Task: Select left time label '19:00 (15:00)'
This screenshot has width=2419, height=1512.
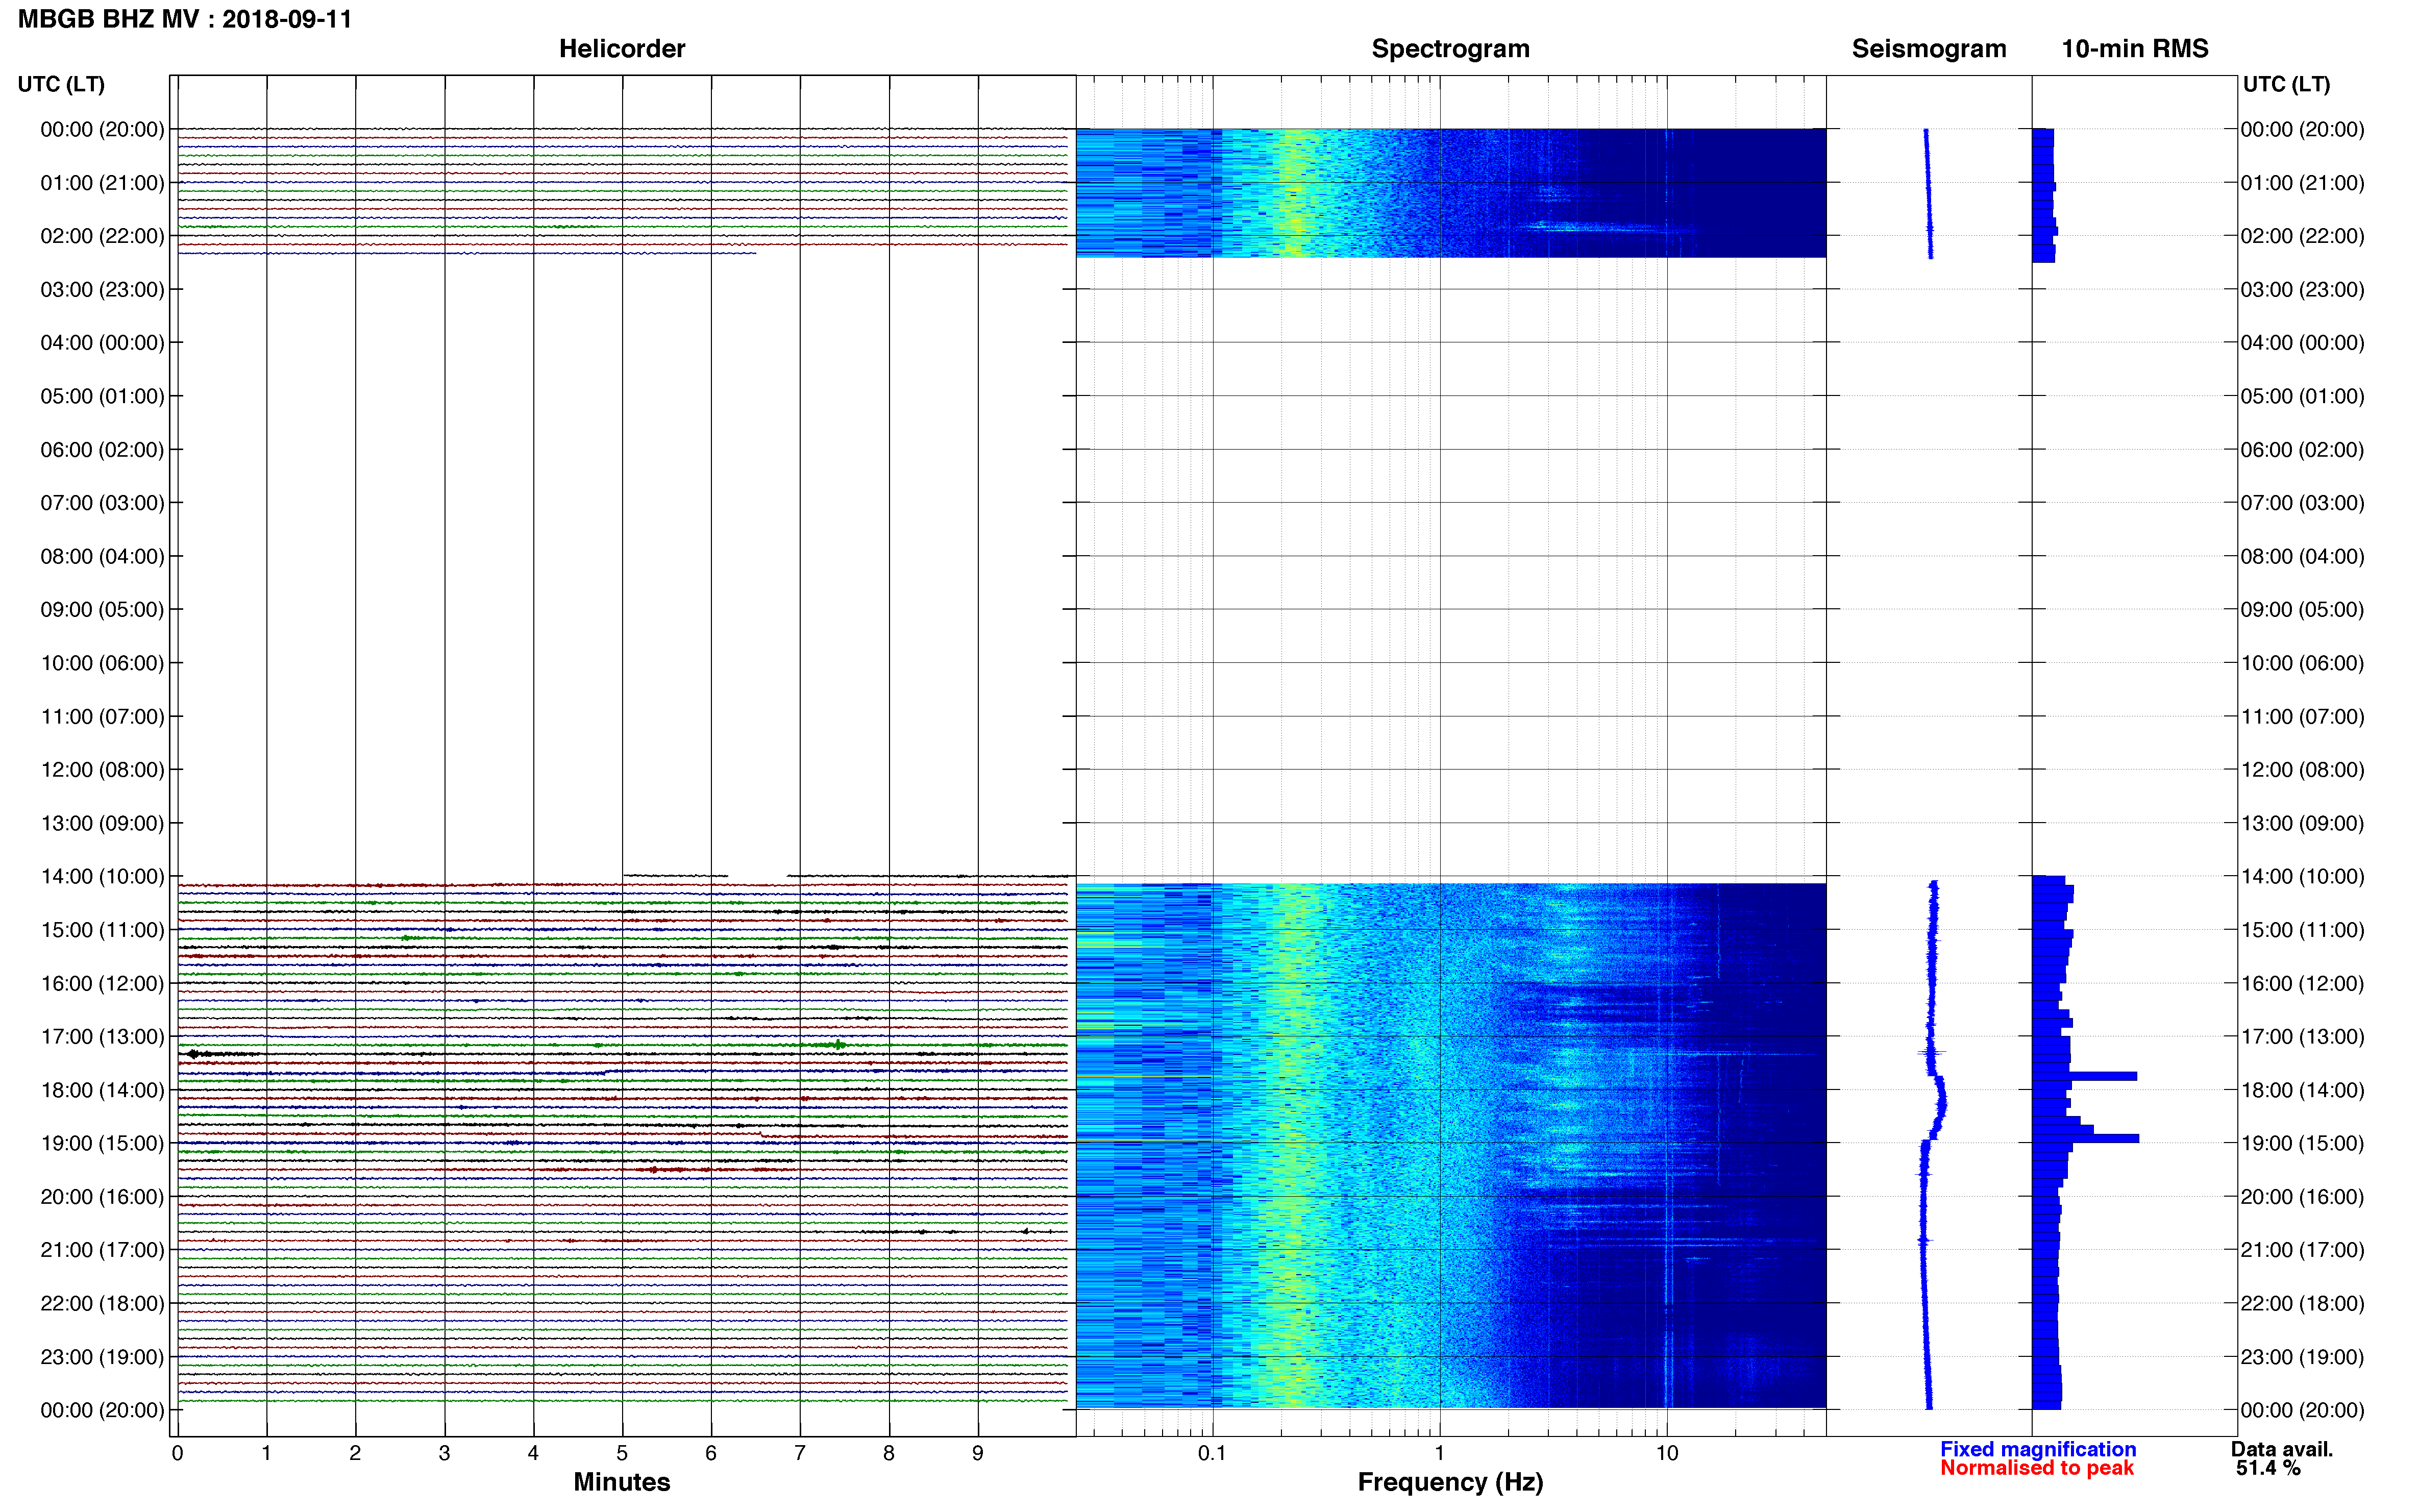Action: (x=102, y=1143)
